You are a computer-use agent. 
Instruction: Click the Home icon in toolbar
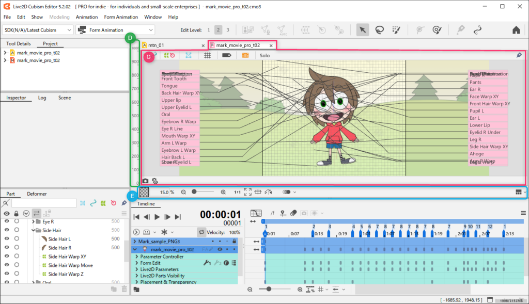tap(516, 30)
